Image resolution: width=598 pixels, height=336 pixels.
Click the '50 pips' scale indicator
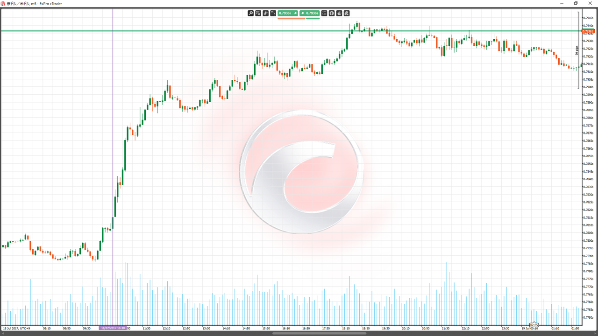tap(577, 50)
